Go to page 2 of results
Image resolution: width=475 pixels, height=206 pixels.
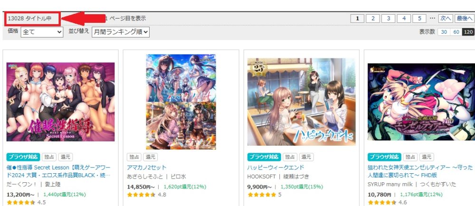pyautogui.click(x=373, y=19)
